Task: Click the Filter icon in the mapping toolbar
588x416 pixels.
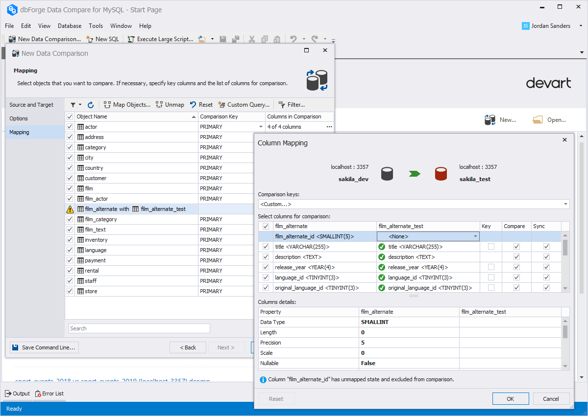Action: (x=281, y=105)
